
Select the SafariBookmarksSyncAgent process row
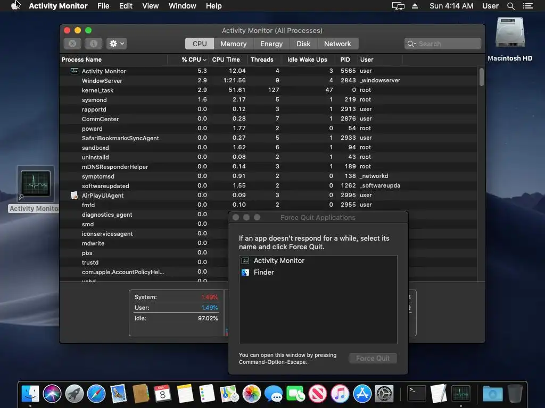click(x=269, y=138)
